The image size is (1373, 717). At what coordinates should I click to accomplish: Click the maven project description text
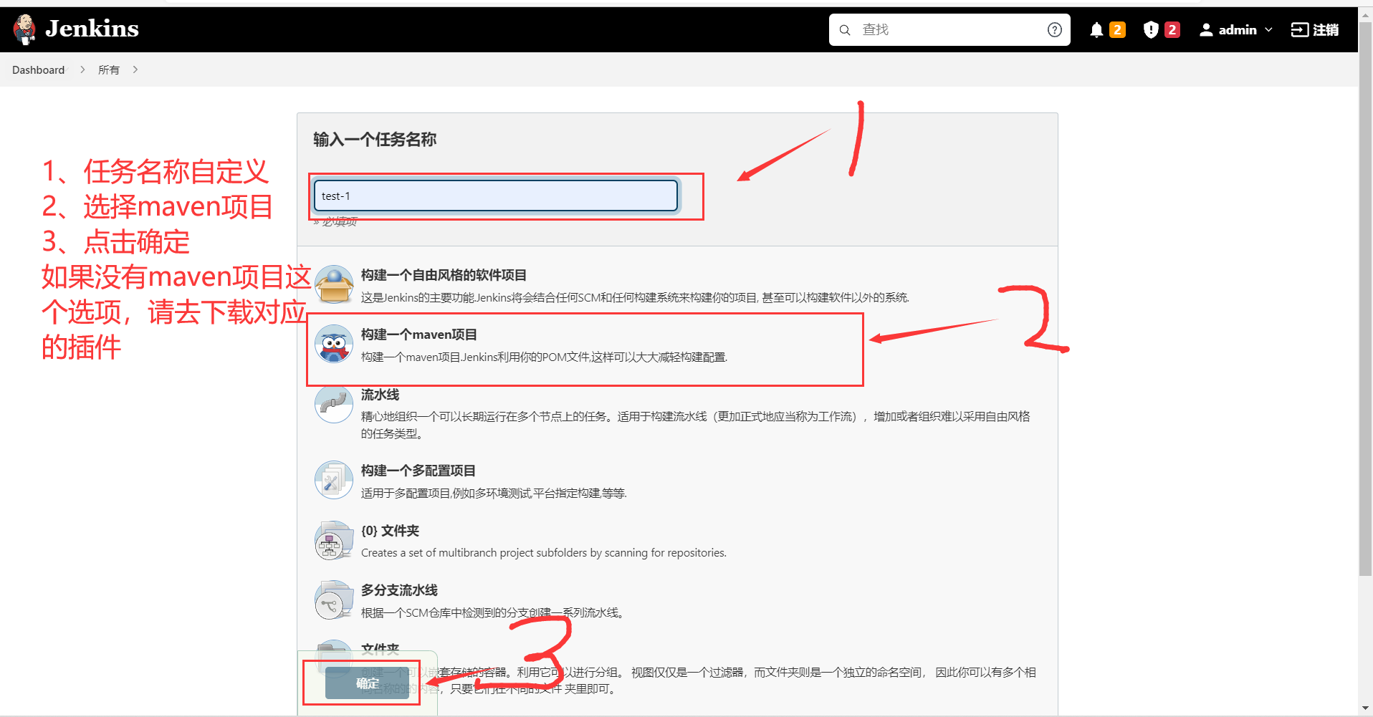[544, 357]
